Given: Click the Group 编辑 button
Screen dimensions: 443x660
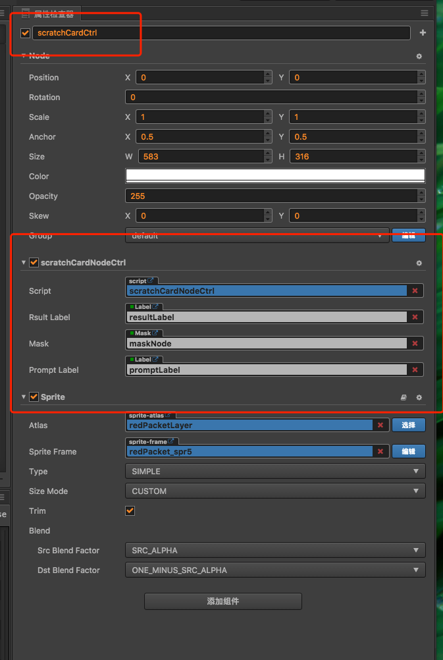Looking at the screenshot, I should click(x=409, y=235).
